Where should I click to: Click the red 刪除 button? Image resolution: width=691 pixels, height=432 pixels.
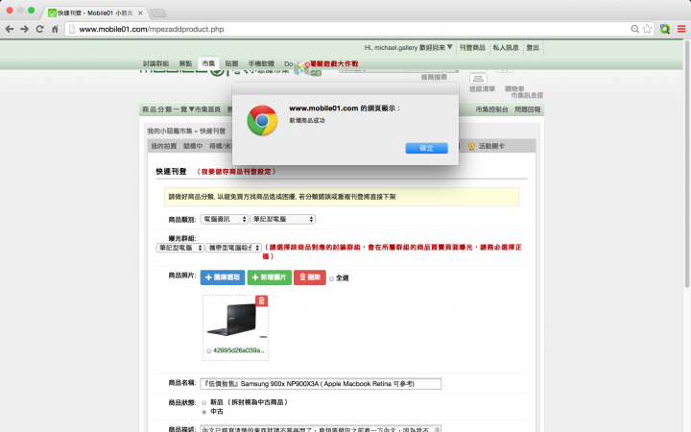coord(310,277)
